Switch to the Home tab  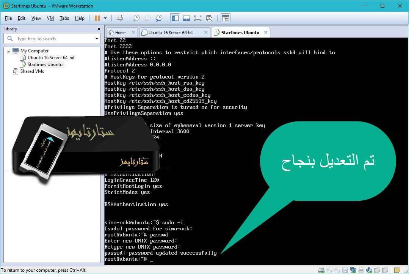tap(121, 33)
